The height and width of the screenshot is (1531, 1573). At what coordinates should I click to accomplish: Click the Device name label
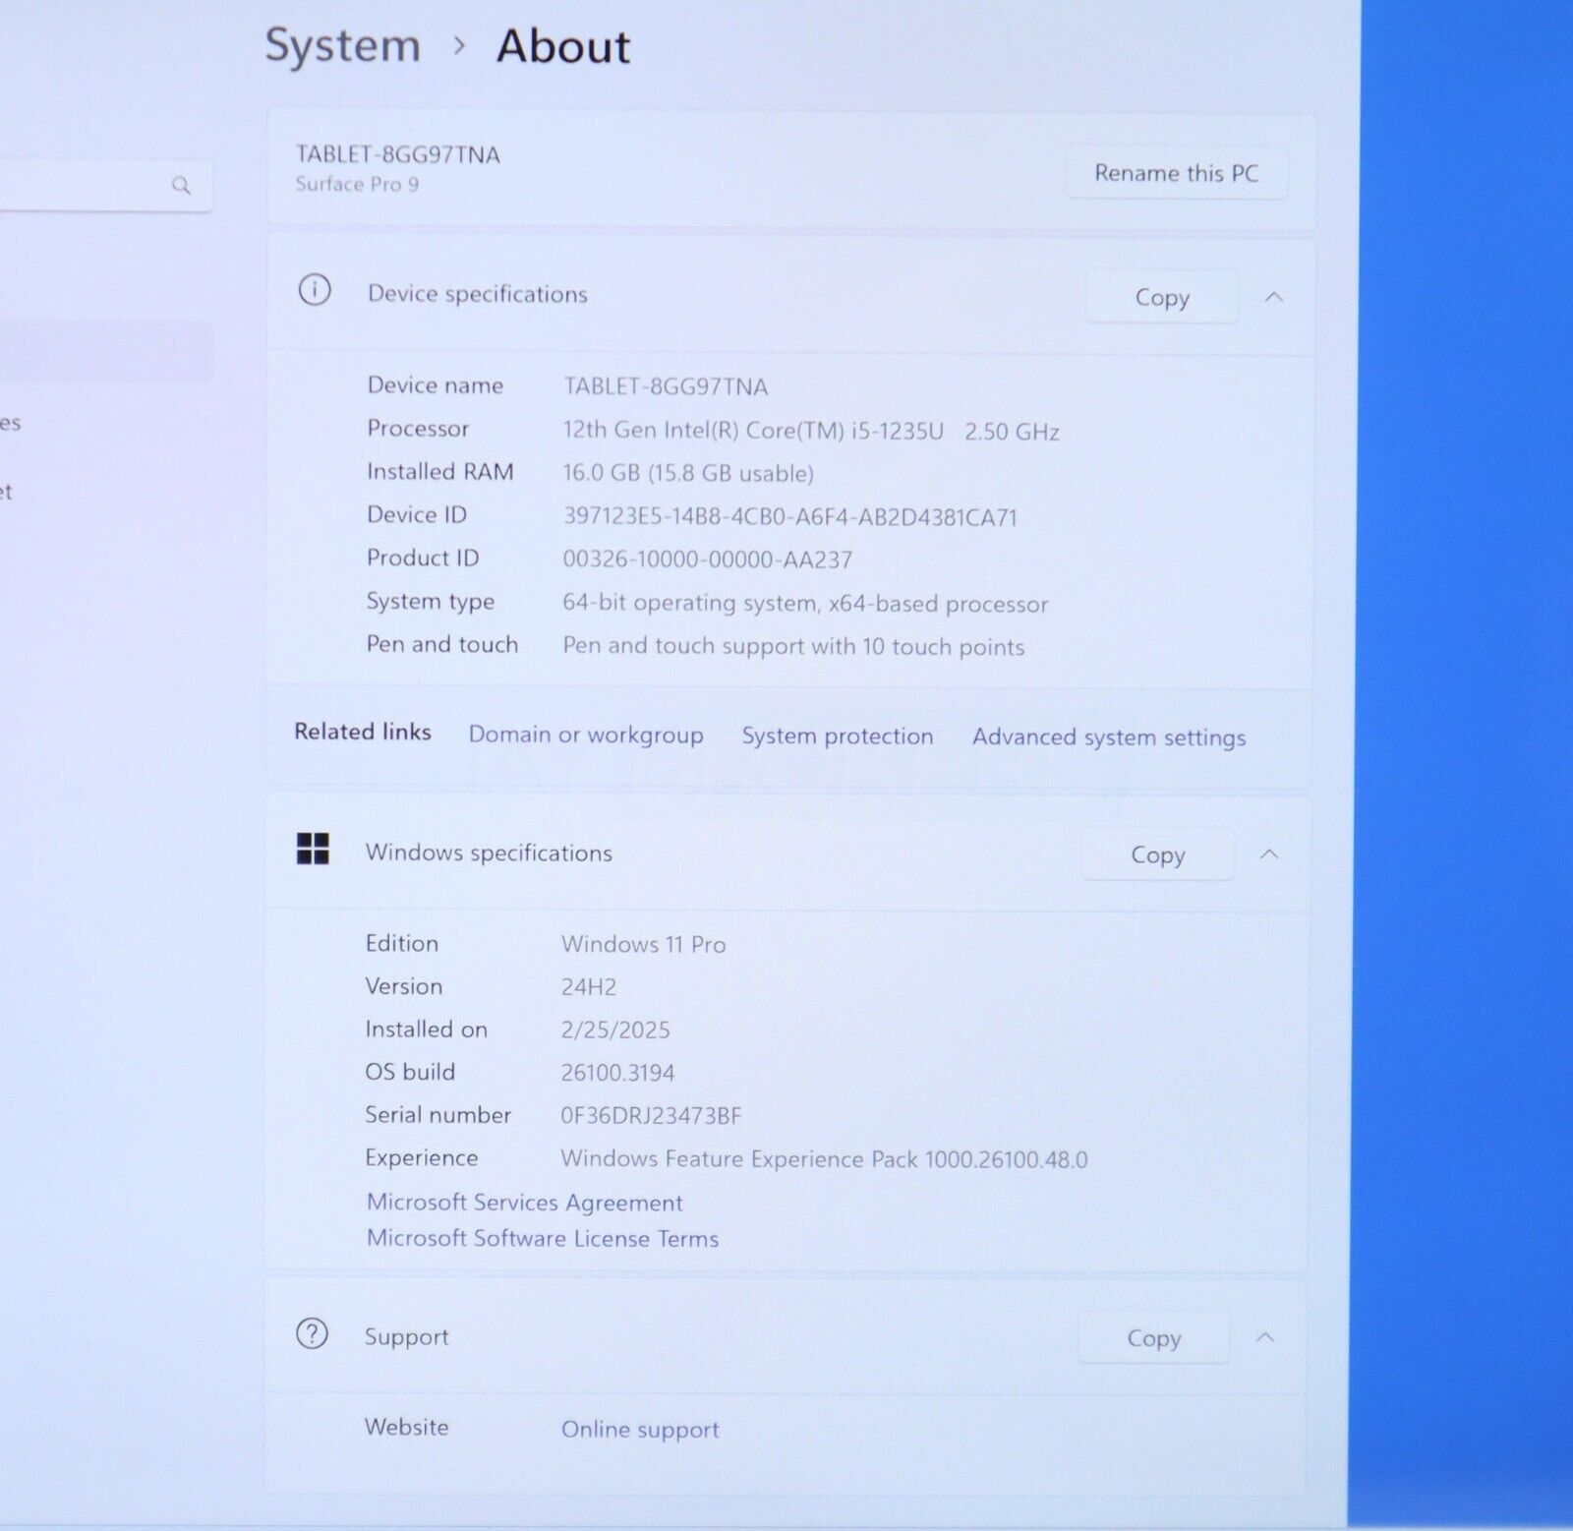coord(435,384)
